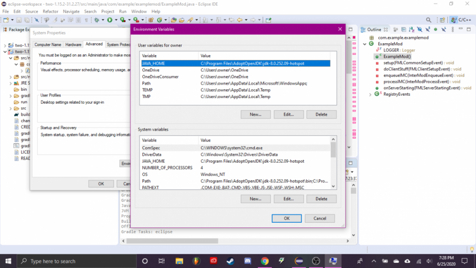Viewport: 476px width, 268px height.
Task: Open the Navigate menu
Action: coord(71,11)
